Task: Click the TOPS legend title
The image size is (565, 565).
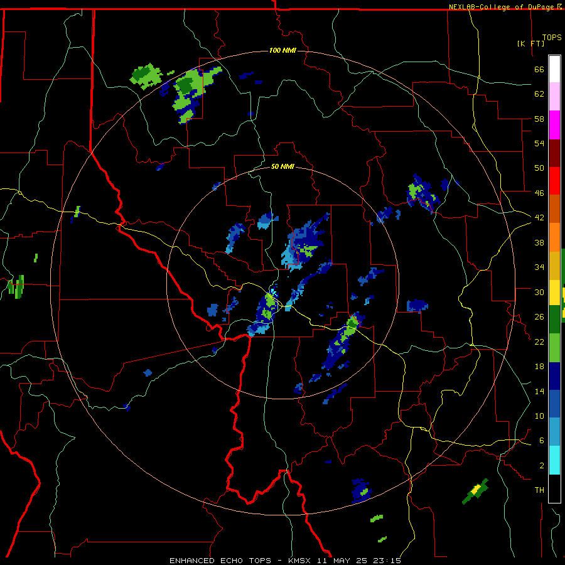Action: (552, 37)
